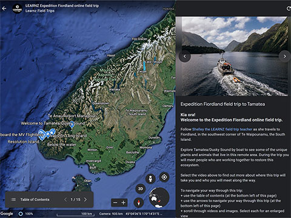
Task: Click the Winton map label
Action: tap(92, 150)
